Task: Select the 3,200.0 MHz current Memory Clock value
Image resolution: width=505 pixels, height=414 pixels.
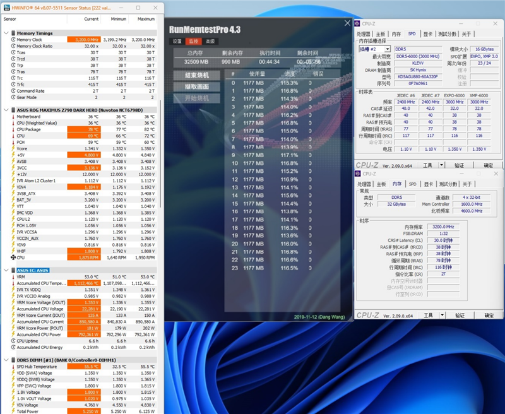Action: 84,40
